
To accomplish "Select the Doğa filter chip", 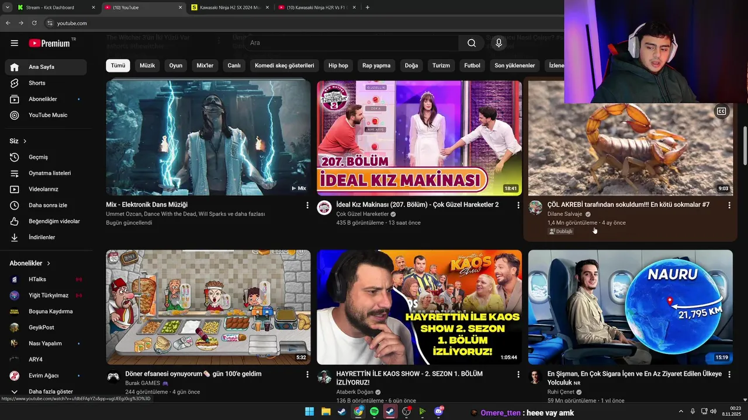I will tap(411, 65).
